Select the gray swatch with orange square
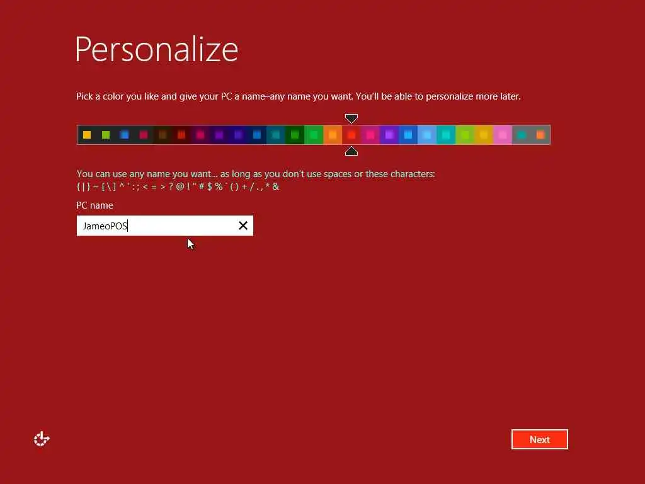 [x=540, y=135]
